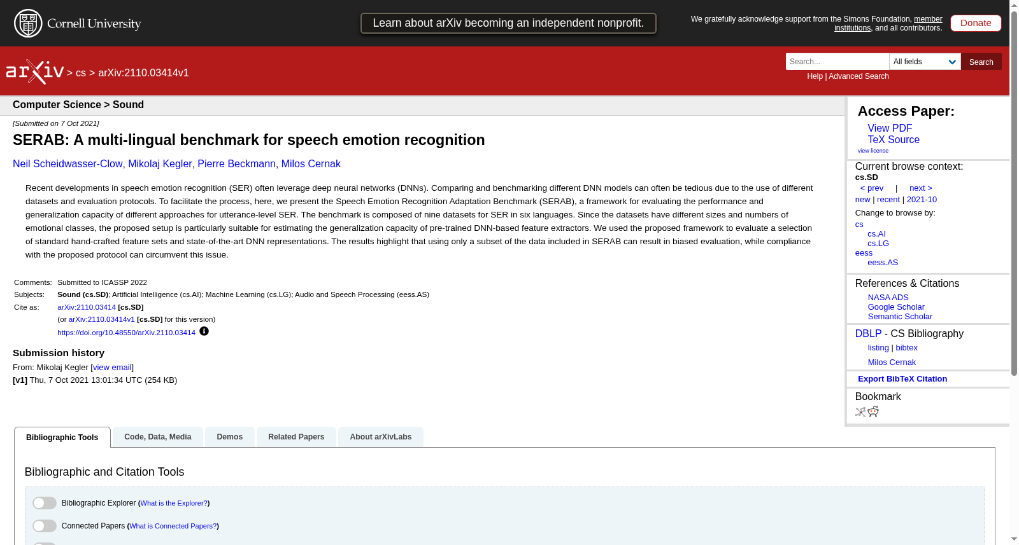Open What is Connected Papers? link
The image size is (1019, 545).
click(173, 526)
